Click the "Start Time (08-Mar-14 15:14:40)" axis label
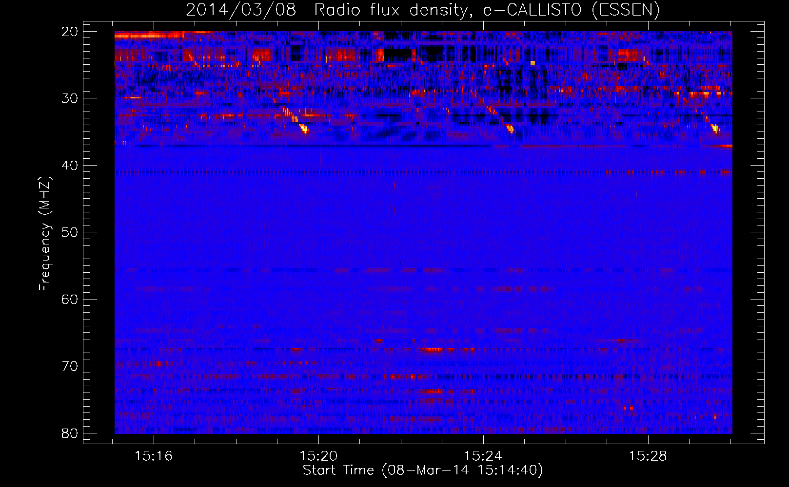Screen dimensions: 789x487 coord(423,470)
